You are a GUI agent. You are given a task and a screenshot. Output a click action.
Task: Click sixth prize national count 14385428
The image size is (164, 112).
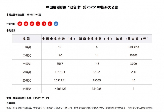60,89
